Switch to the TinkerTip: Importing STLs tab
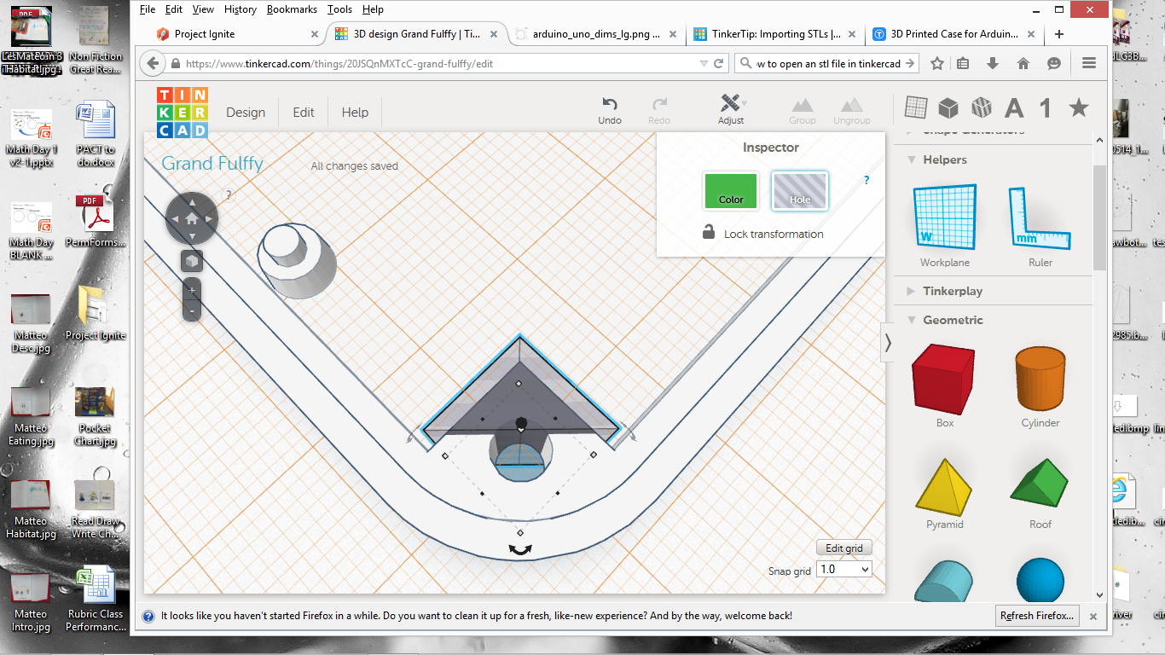Image resolution: width=1165 pixels, height=655 pixels. 775,34
